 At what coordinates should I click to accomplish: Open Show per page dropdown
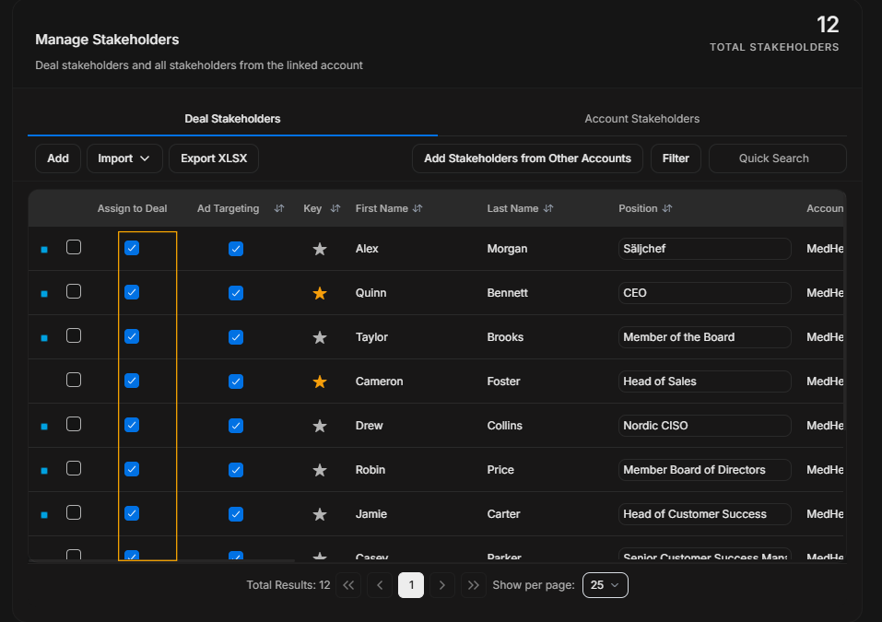tap(606, 585)
